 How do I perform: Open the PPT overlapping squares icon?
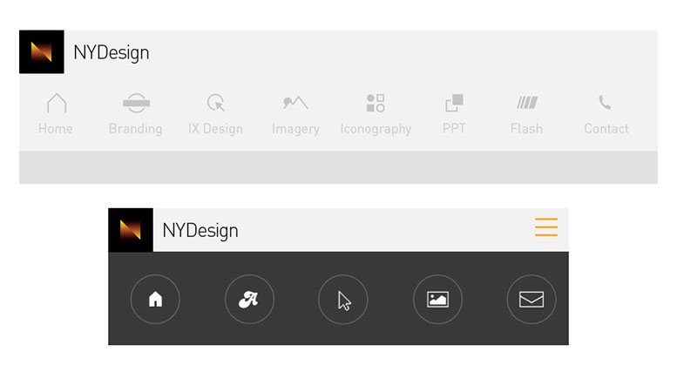[454, 104]
